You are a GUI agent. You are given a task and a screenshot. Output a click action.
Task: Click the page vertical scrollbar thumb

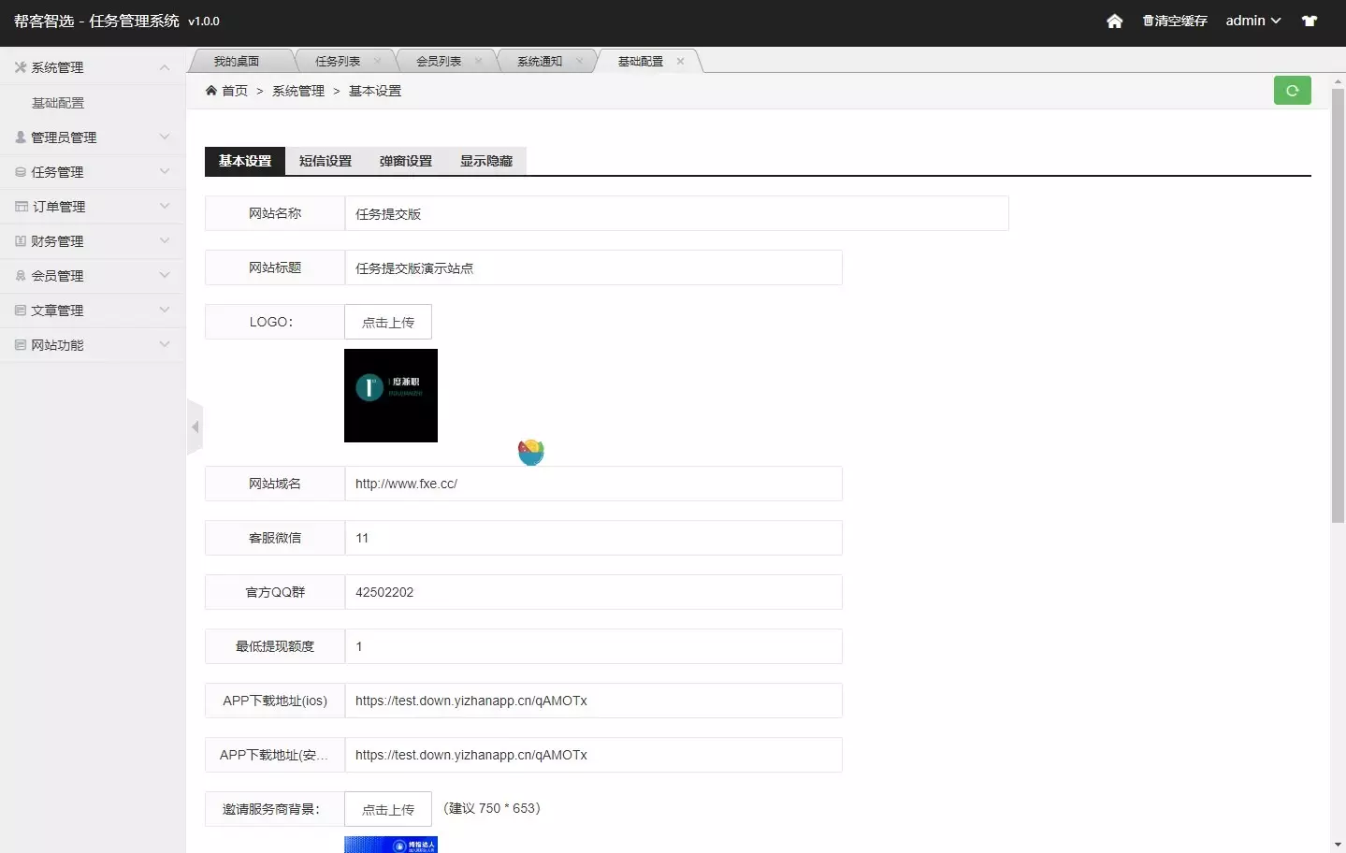pyautogui.click(x=1338, y=306)
